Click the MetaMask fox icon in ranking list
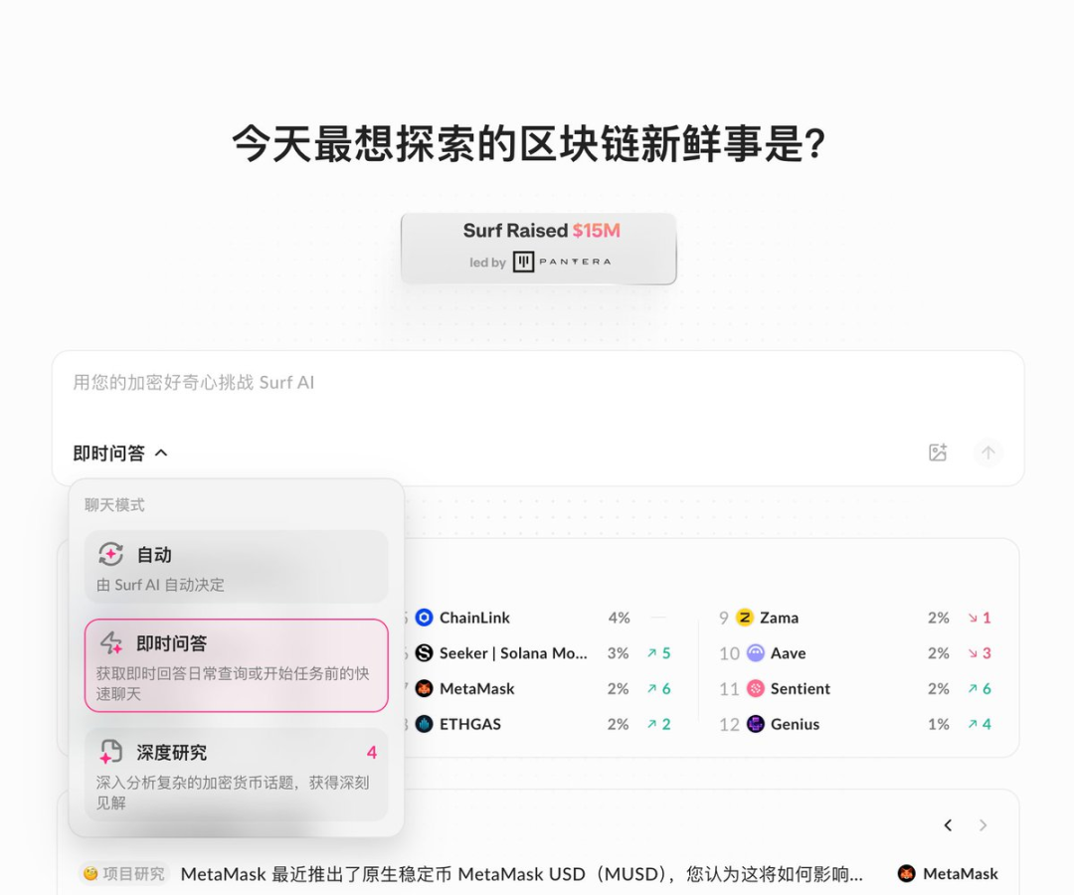The height and width of the screenshot is (895, 1074). click(x=425, y=688)
